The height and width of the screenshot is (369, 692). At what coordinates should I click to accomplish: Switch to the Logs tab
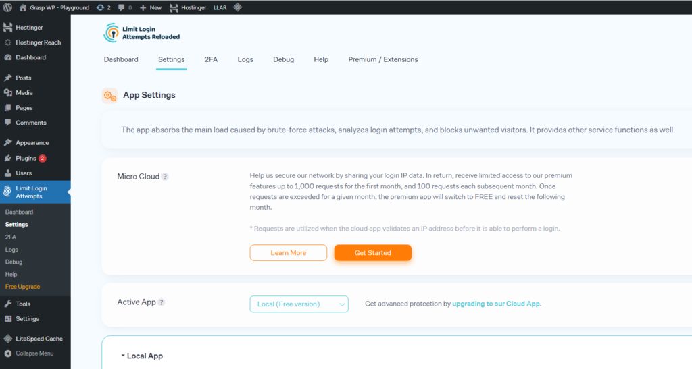point(245,59)
